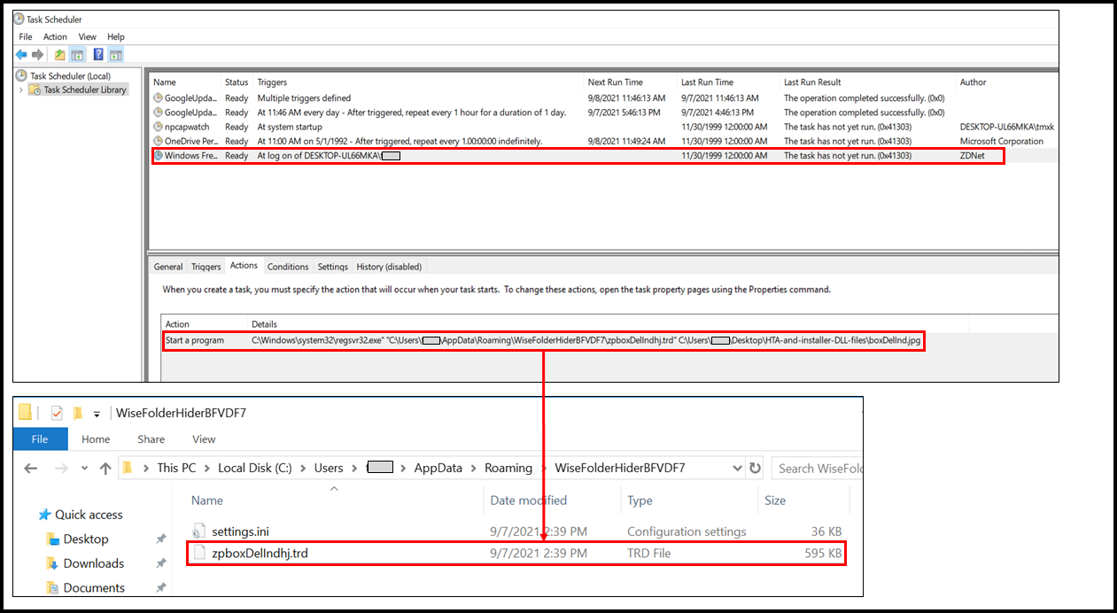The width and height of the screenshot is (1117, 613).
Task: Click the blue Back arrow in Task Scheduler toolbar
Action: (21, 55)
